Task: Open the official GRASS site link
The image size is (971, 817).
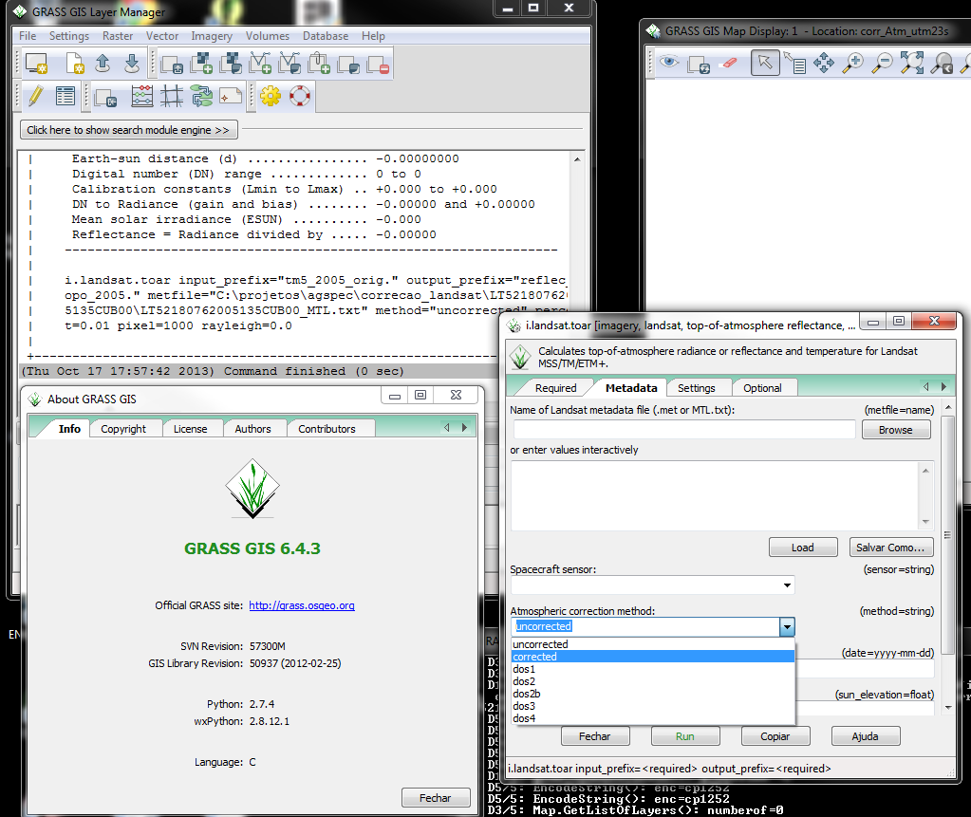Action: [x=302, y=605]
